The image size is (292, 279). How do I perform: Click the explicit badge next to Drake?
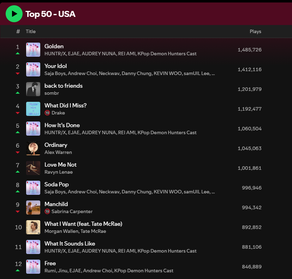tap(47, 113)
